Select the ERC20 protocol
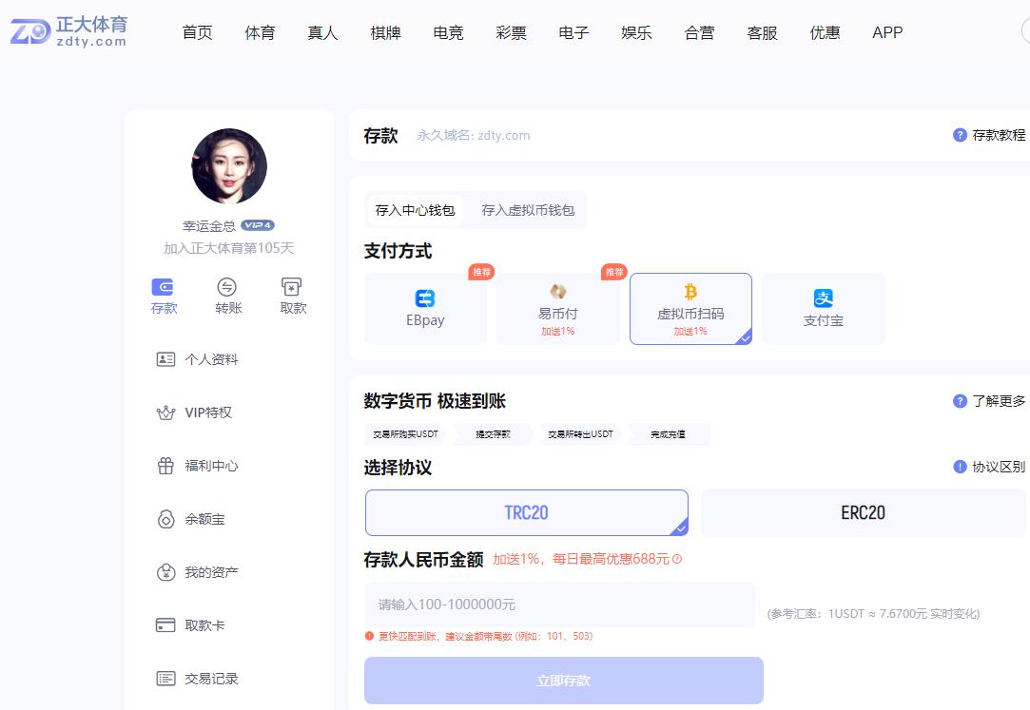1030x710 pixels. [x=862, y=511]
